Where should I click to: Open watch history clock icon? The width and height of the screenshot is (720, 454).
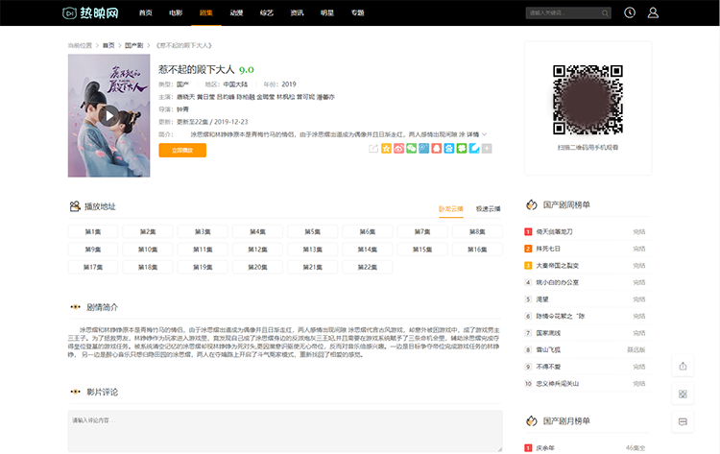pyautogui.click(x=630, y=12)
